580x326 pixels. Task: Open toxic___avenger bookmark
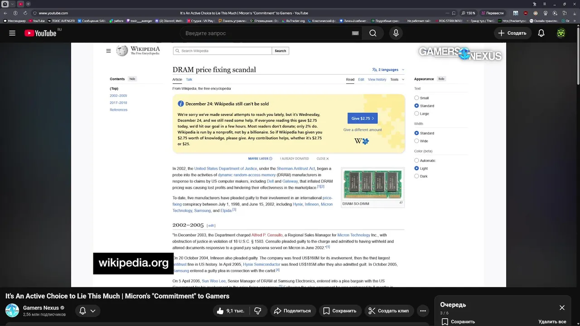pyautogui.click(x=139, y=21)
